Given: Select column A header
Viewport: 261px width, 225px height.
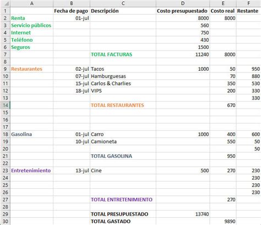Looking at the screenshot, I should coord(31,3).
